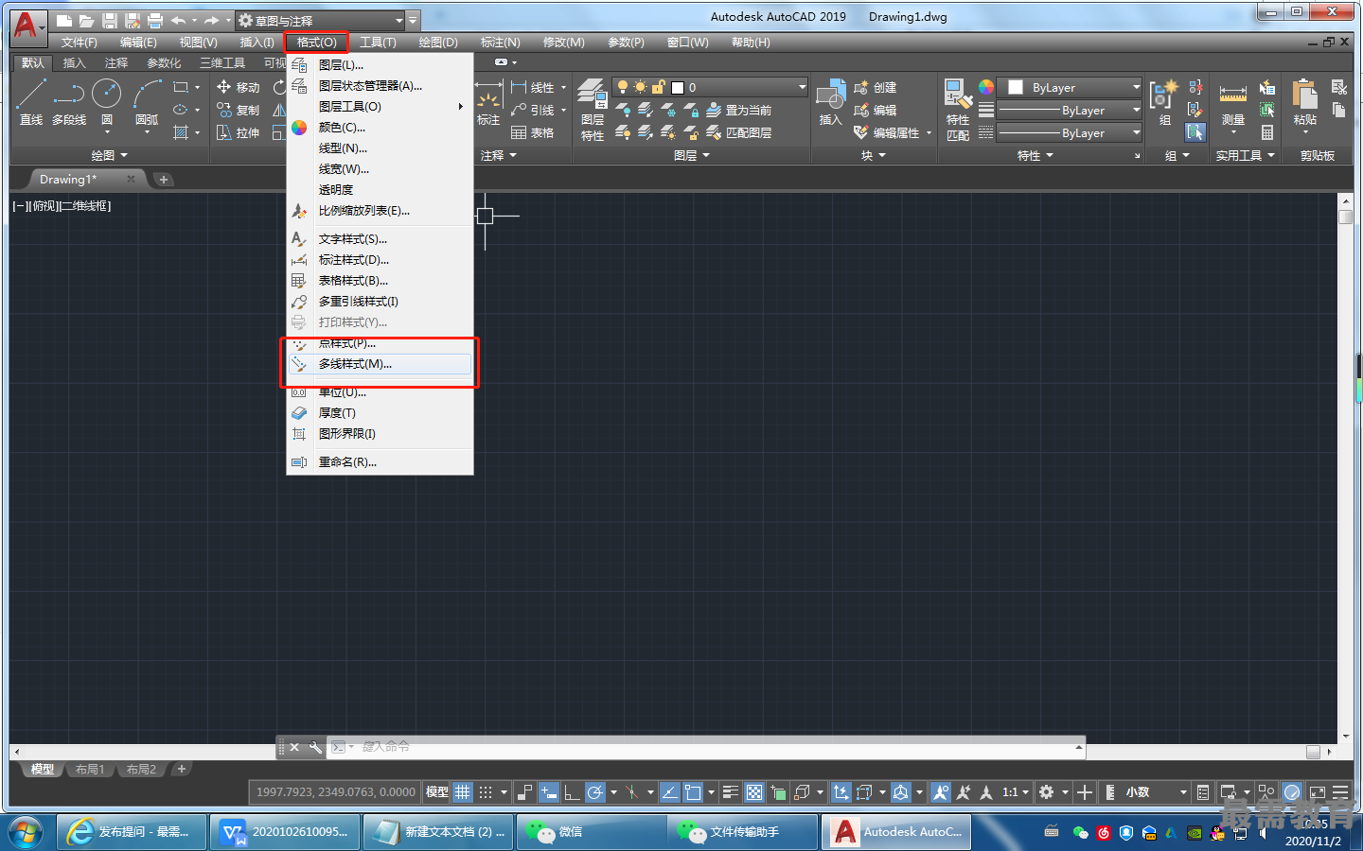Viewport: 1363px width, 851px height.
Task: Click Match Properties (特性匹配) icon
Action: [958, 110]
